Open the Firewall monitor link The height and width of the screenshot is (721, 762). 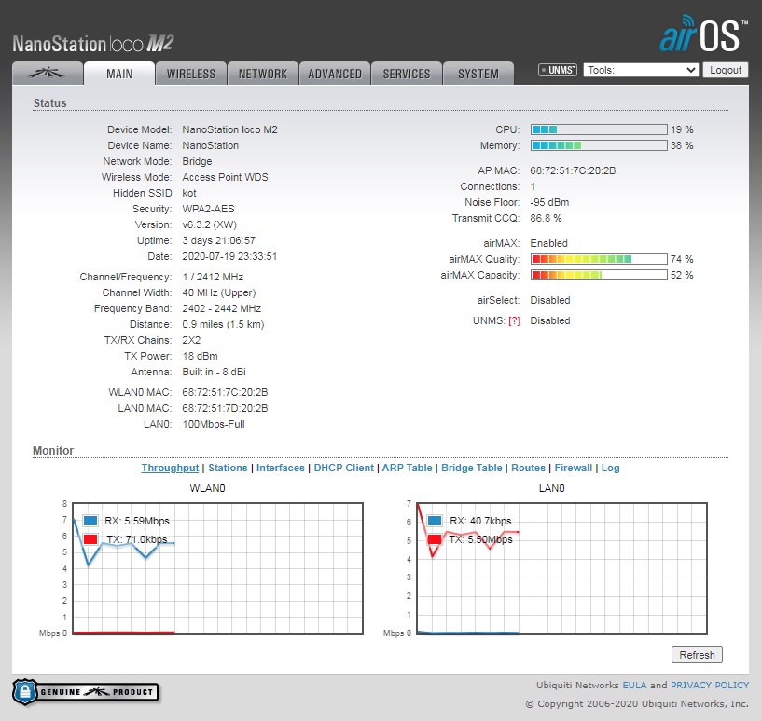click(x=574, y=468)
